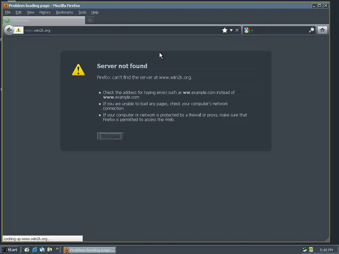This screenshot has height=254, width=339.
Task: Open the Bookmarks menu
Action: click(x=65, y=12)
